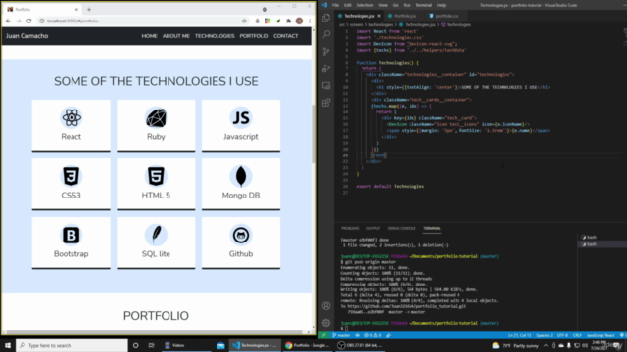Image resolution: width=627 pixels, height=352 pixels.
Task: Close the Technologies.jsx editor tab
Action: [379, 16]
